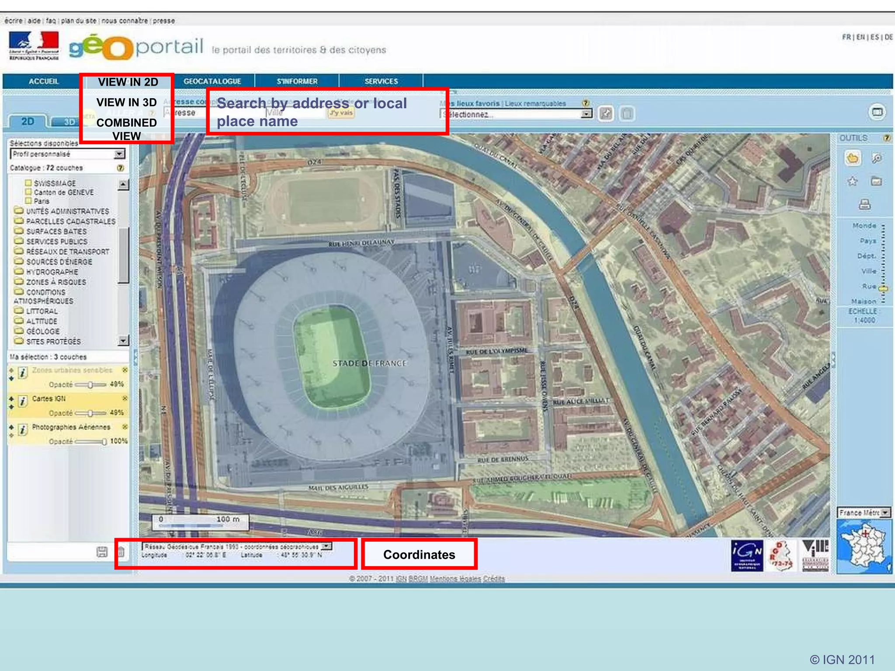Open the Sélectionnez favorites dropdown
The width and height of the screenshot is (895, 671).
click(x=516, y=114)
